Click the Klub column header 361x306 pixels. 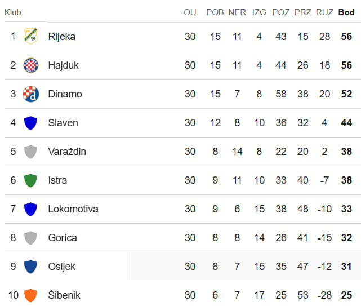(x=13, y=12)
